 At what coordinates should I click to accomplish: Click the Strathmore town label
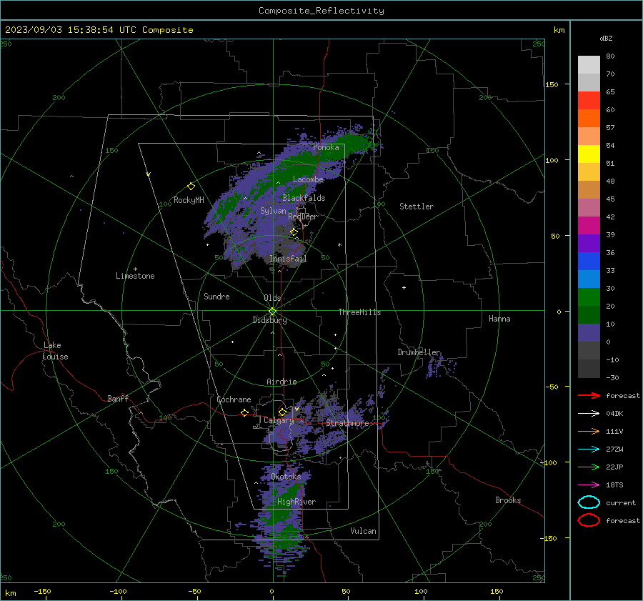click(x=347, y=423)
